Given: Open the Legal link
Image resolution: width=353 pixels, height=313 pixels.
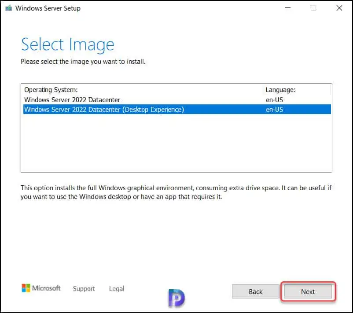Looking at the screenshot, I should (116, 288).
